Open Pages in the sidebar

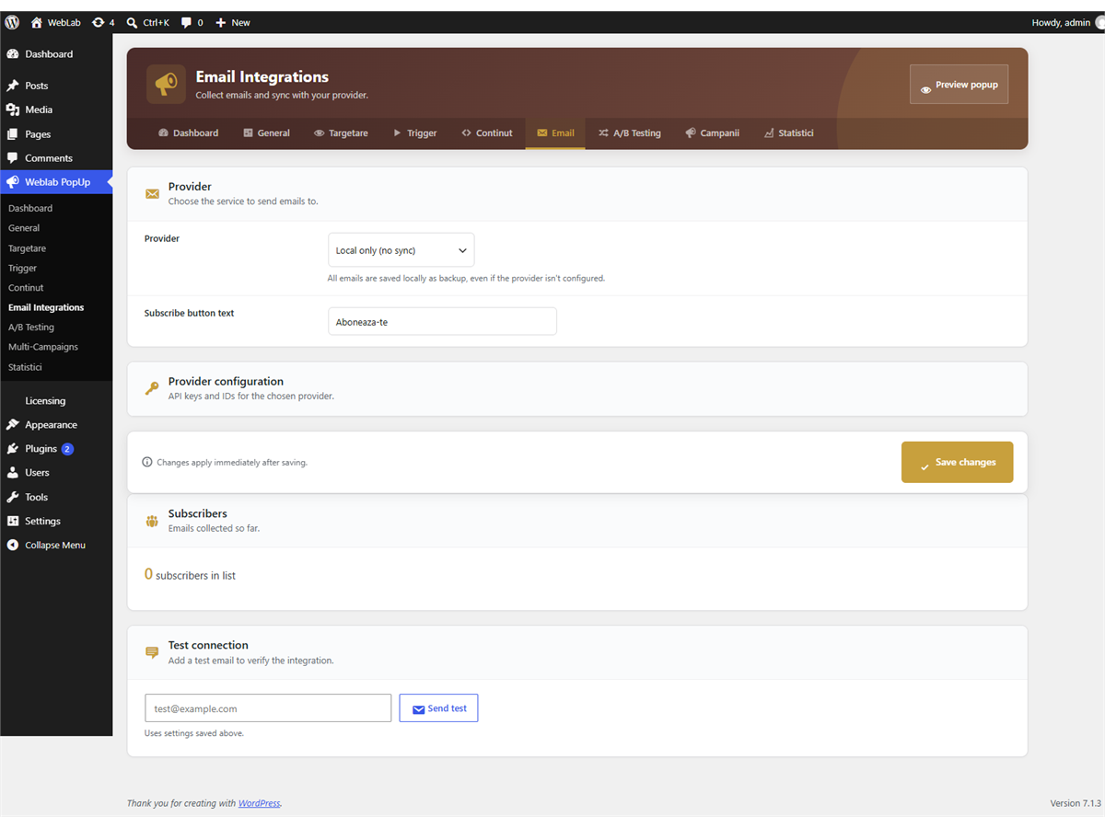click(x=56, y=134)
